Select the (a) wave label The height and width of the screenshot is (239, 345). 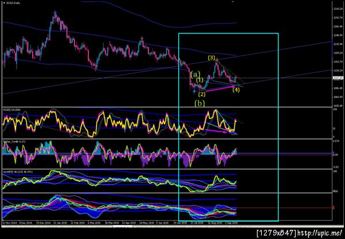click(x=195, y=74)
